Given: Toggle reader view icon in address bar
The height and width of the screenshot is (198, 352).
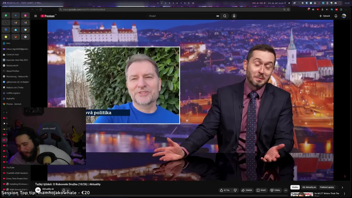Looking at the screenshot, I should (288, 9).
